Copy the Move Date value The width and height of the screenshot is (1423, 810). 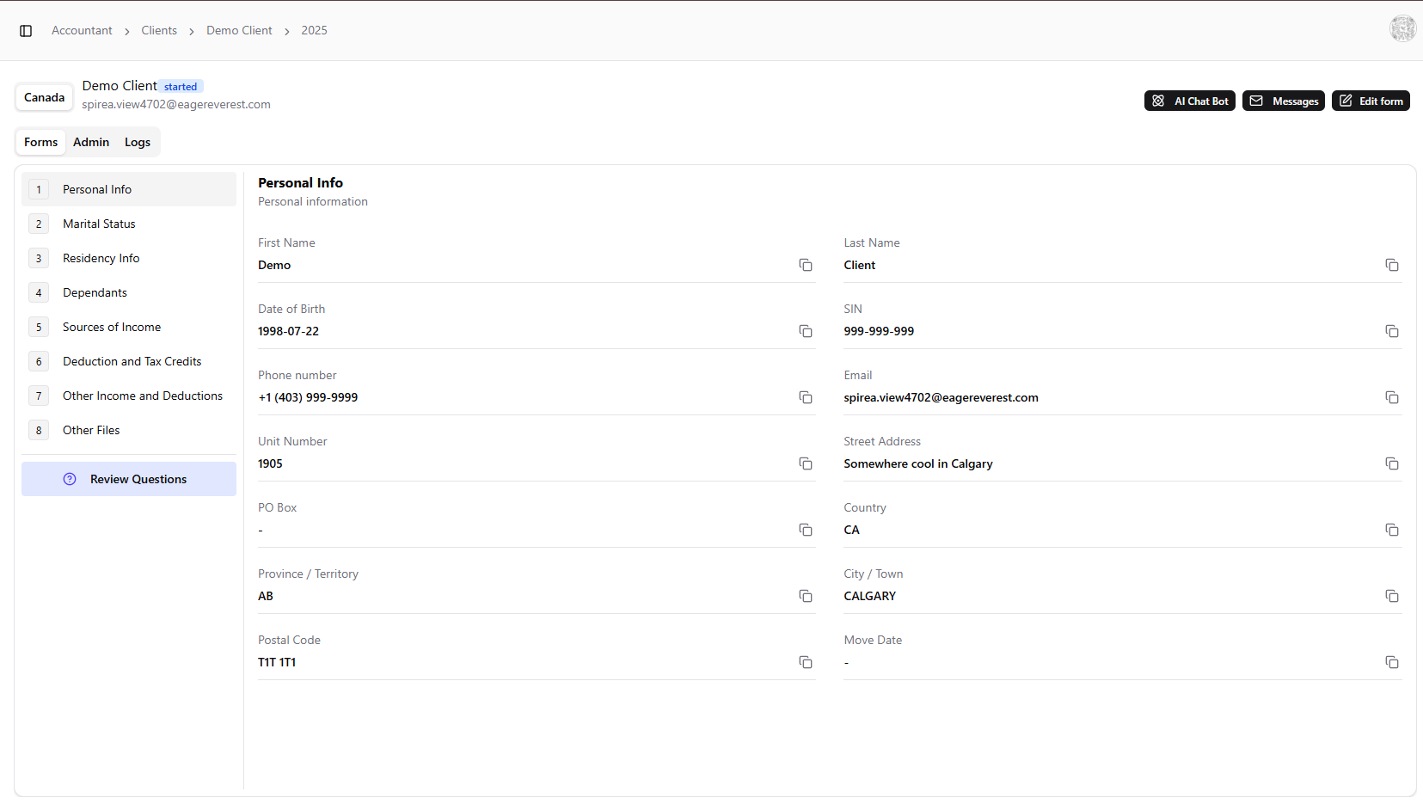point(1392,662)
